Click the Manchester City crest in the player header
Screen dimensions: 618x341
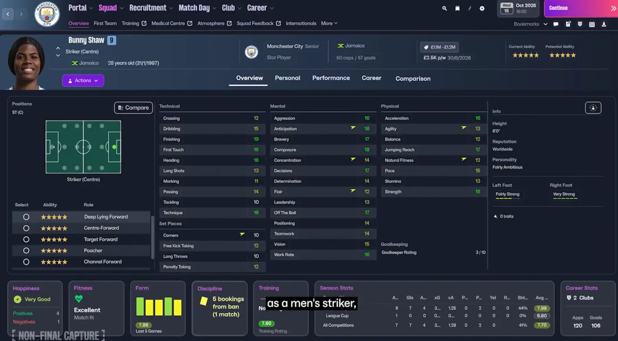(x=251, y=52)
